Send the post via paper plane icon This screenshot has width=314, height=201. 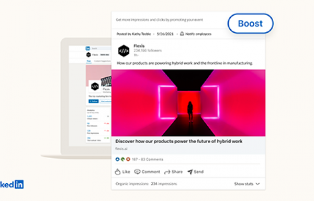190,172
